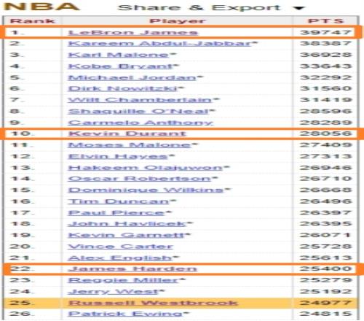The image size is (364, 321).
Task: Open Kareem Abdul-Jabbar player link
Action: (x=159, y=44)
